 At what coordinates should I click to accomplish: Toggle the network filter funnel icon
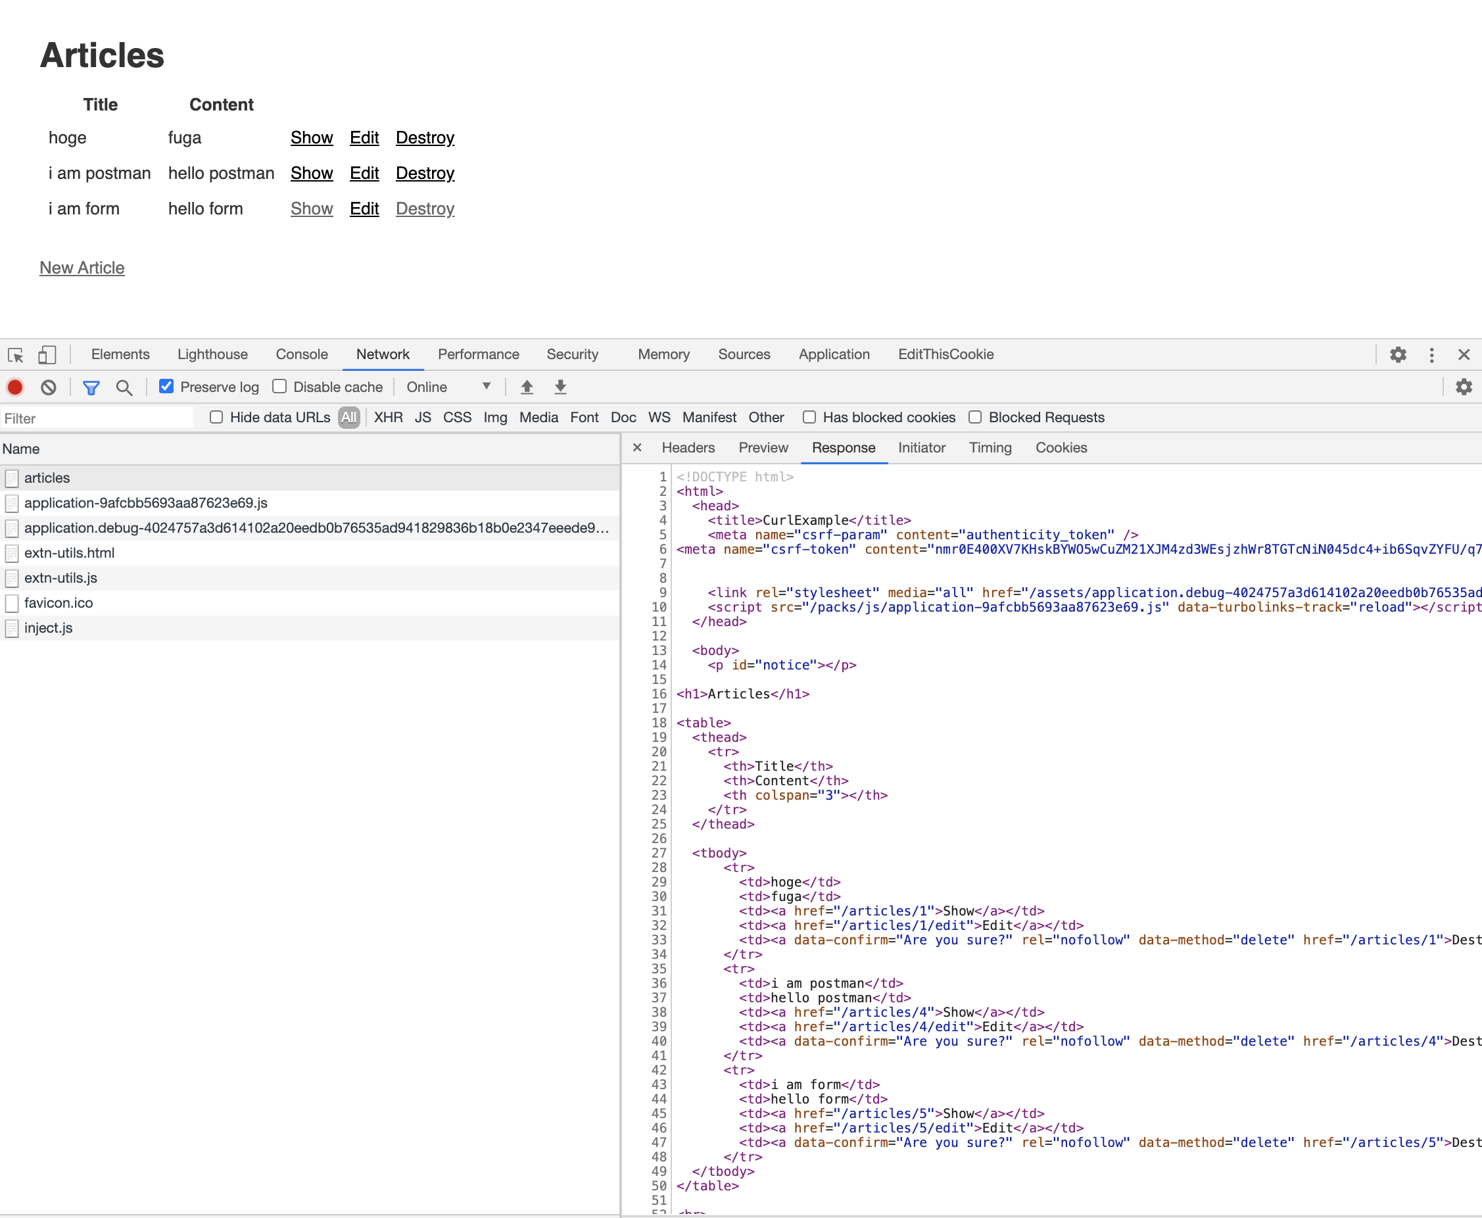tap(91, 387)
